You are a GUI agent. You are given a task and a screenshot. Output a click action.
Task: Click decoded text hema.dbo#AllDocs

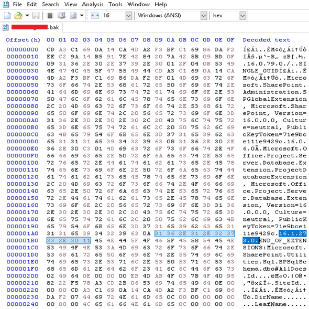pyautogui.click(x=274, y=269)
